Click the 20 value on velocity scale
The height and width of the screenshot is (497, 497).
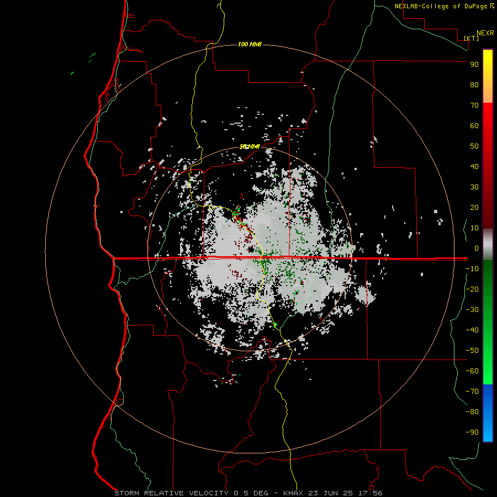point(474,207)
